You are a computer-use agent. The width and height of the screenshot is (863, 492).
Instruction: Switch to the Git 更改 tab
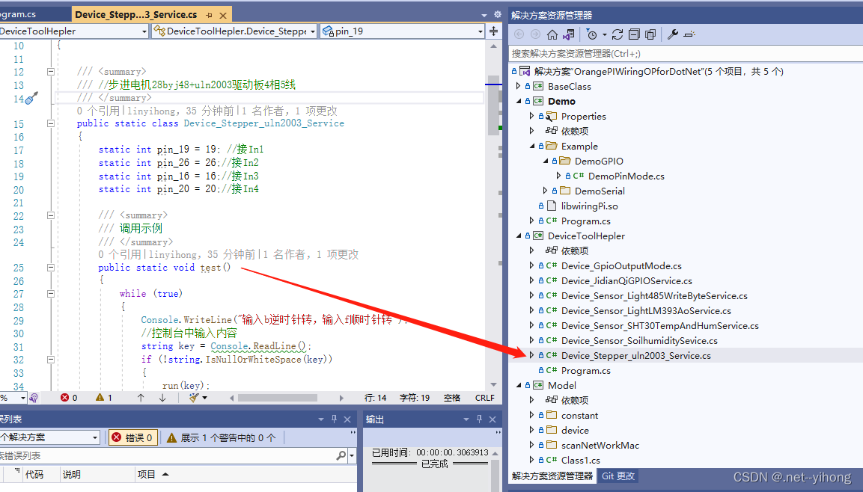pyautogui.click(x=618, y=476)
